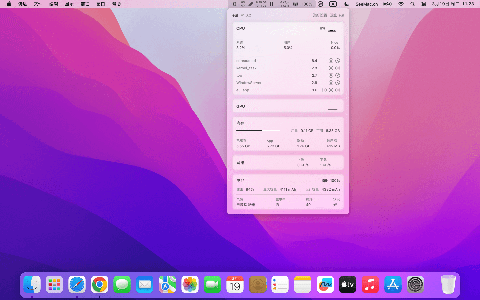This screenshot has height=300, width=480.
Task: Click the 5.0% user CPU value
Action: [288, 48]
